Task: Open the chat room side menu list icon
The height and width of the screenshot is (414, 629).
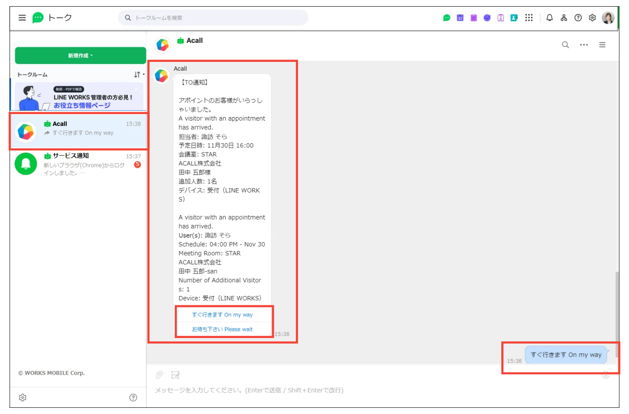Action: pos(602,45)
